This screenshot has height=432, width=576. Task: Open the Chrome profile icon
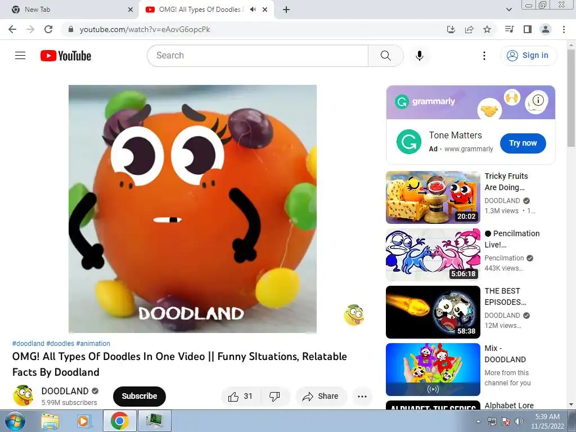(546, 29)
